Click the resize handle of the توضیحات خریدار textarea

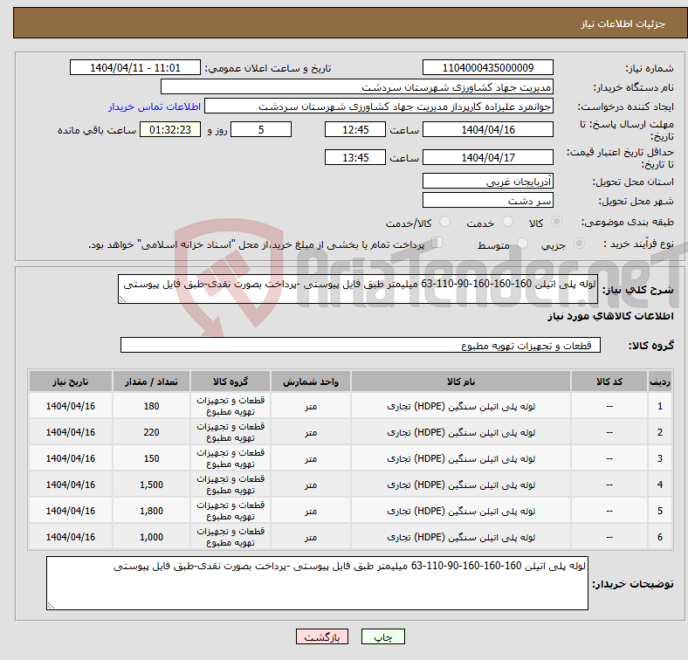51,606
